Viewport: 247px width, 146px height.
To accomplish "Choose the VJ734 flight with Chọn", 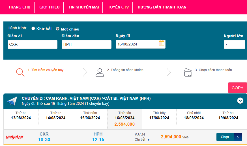I will click(x=225, y=137).
